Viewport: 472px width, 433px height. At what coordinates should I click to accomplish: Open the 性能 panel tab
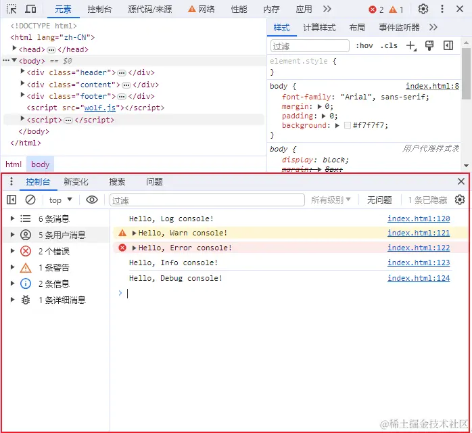(x=239, y=9)
